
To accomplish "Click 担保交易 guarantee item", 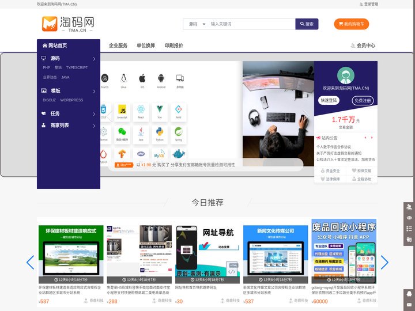I will [361, 171].
